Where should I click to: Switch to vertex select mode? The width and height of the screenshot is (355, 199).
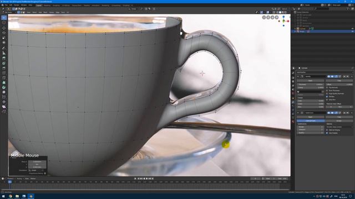19,12
